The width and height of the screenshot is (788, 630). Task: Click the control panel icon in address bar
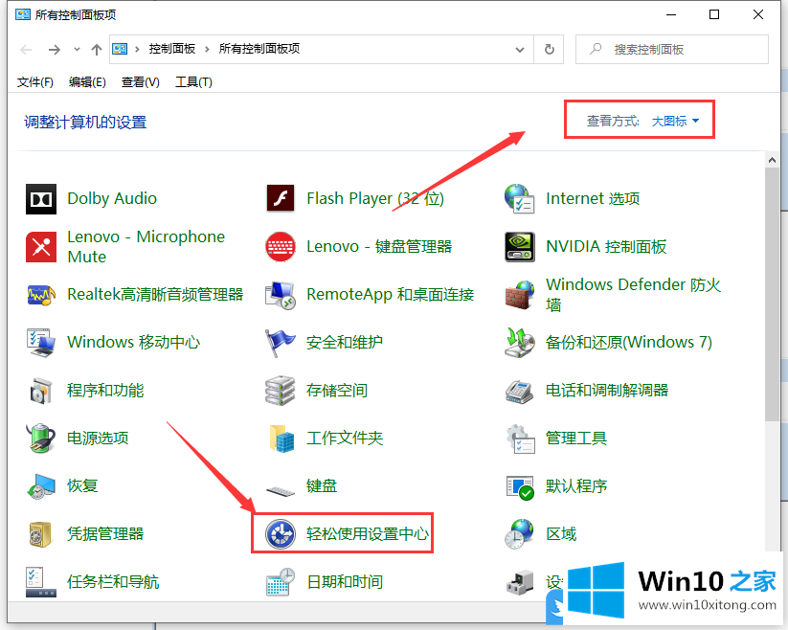[x=120, y=49]
